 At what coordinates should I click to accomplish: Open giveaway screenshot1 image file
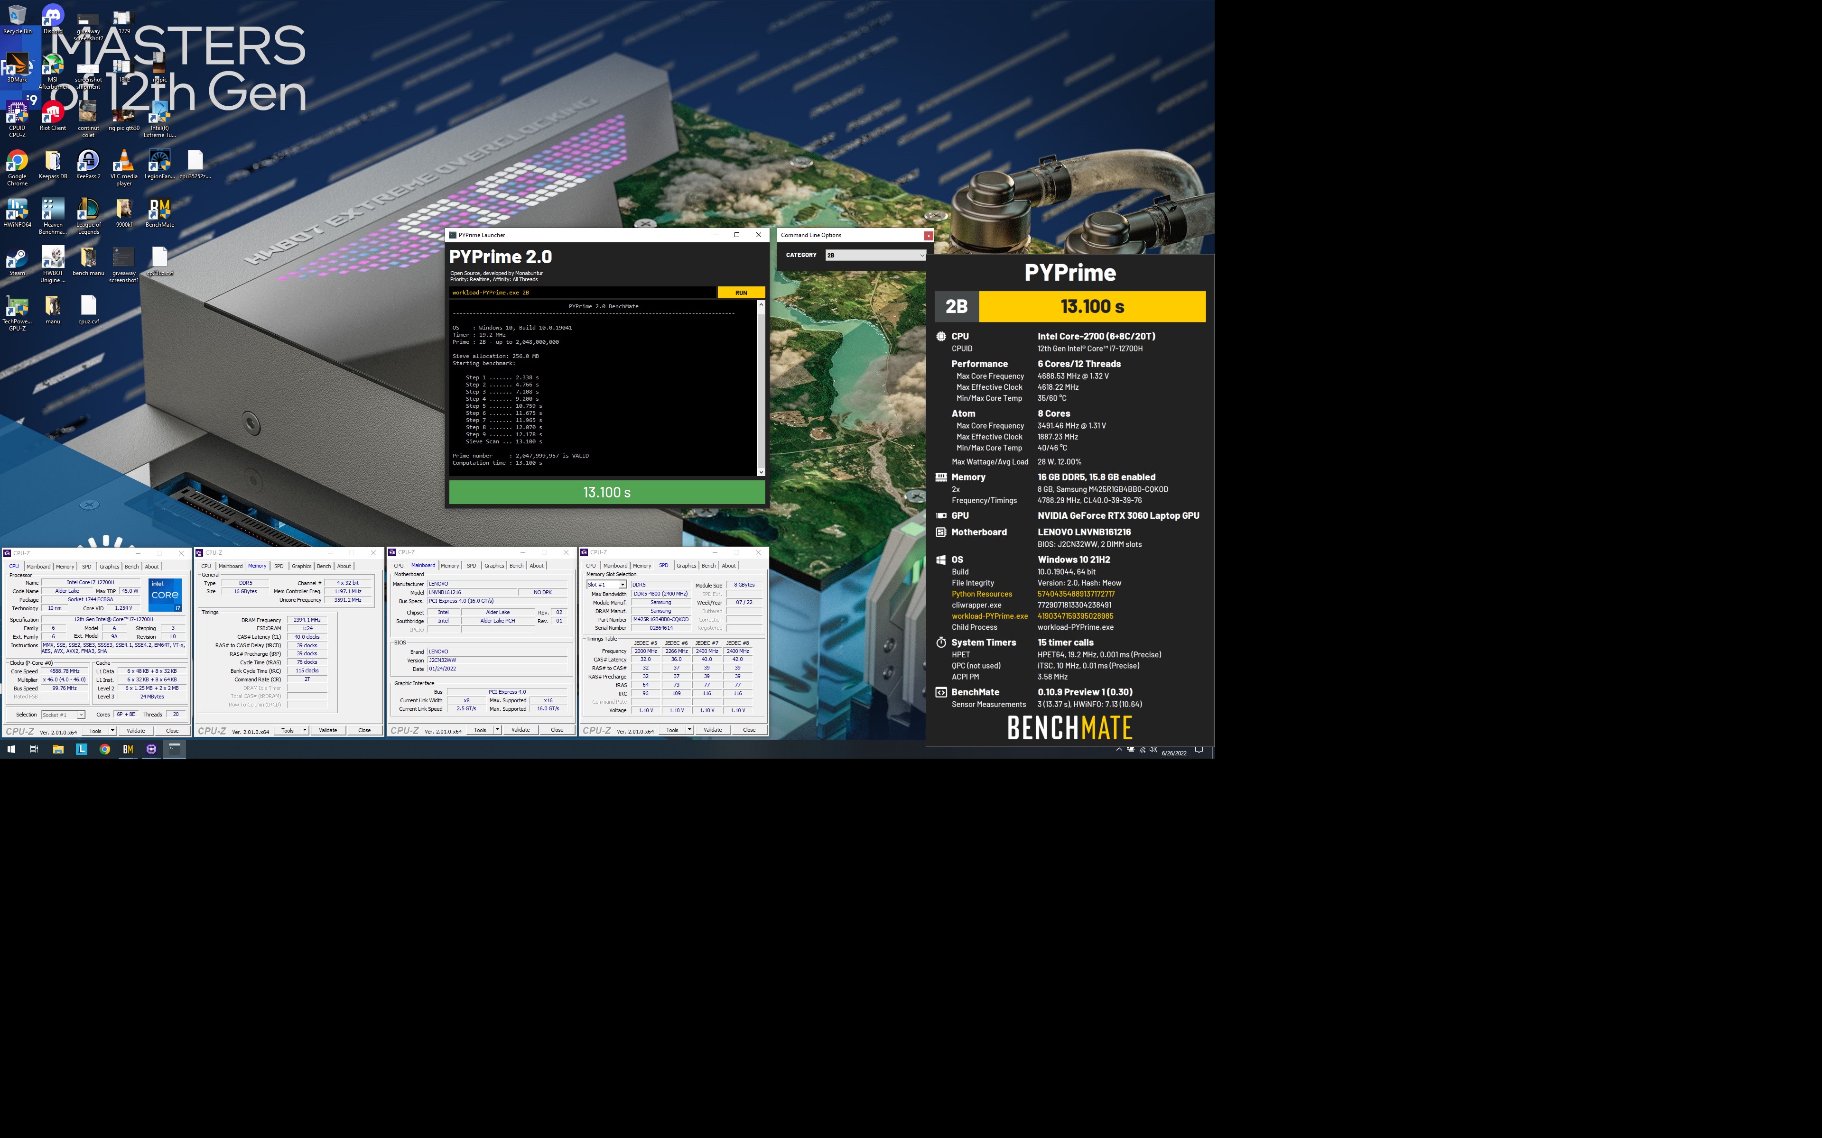coord(123,265)
